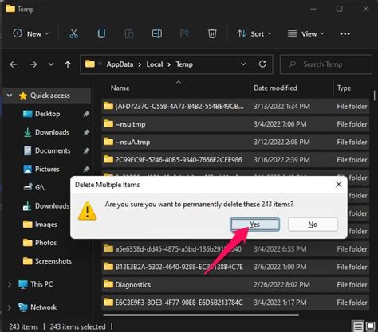Switch to large thumbnails view icon
The width and height of the screenshot is (378, 332).
click(370, 326)
